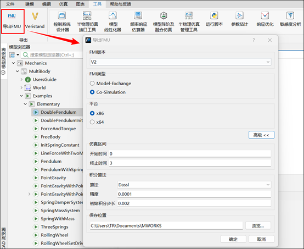This screenshot has height=249, width=304.
Task: Open the 敏感度分析 tool
Action: pos(290,19)
